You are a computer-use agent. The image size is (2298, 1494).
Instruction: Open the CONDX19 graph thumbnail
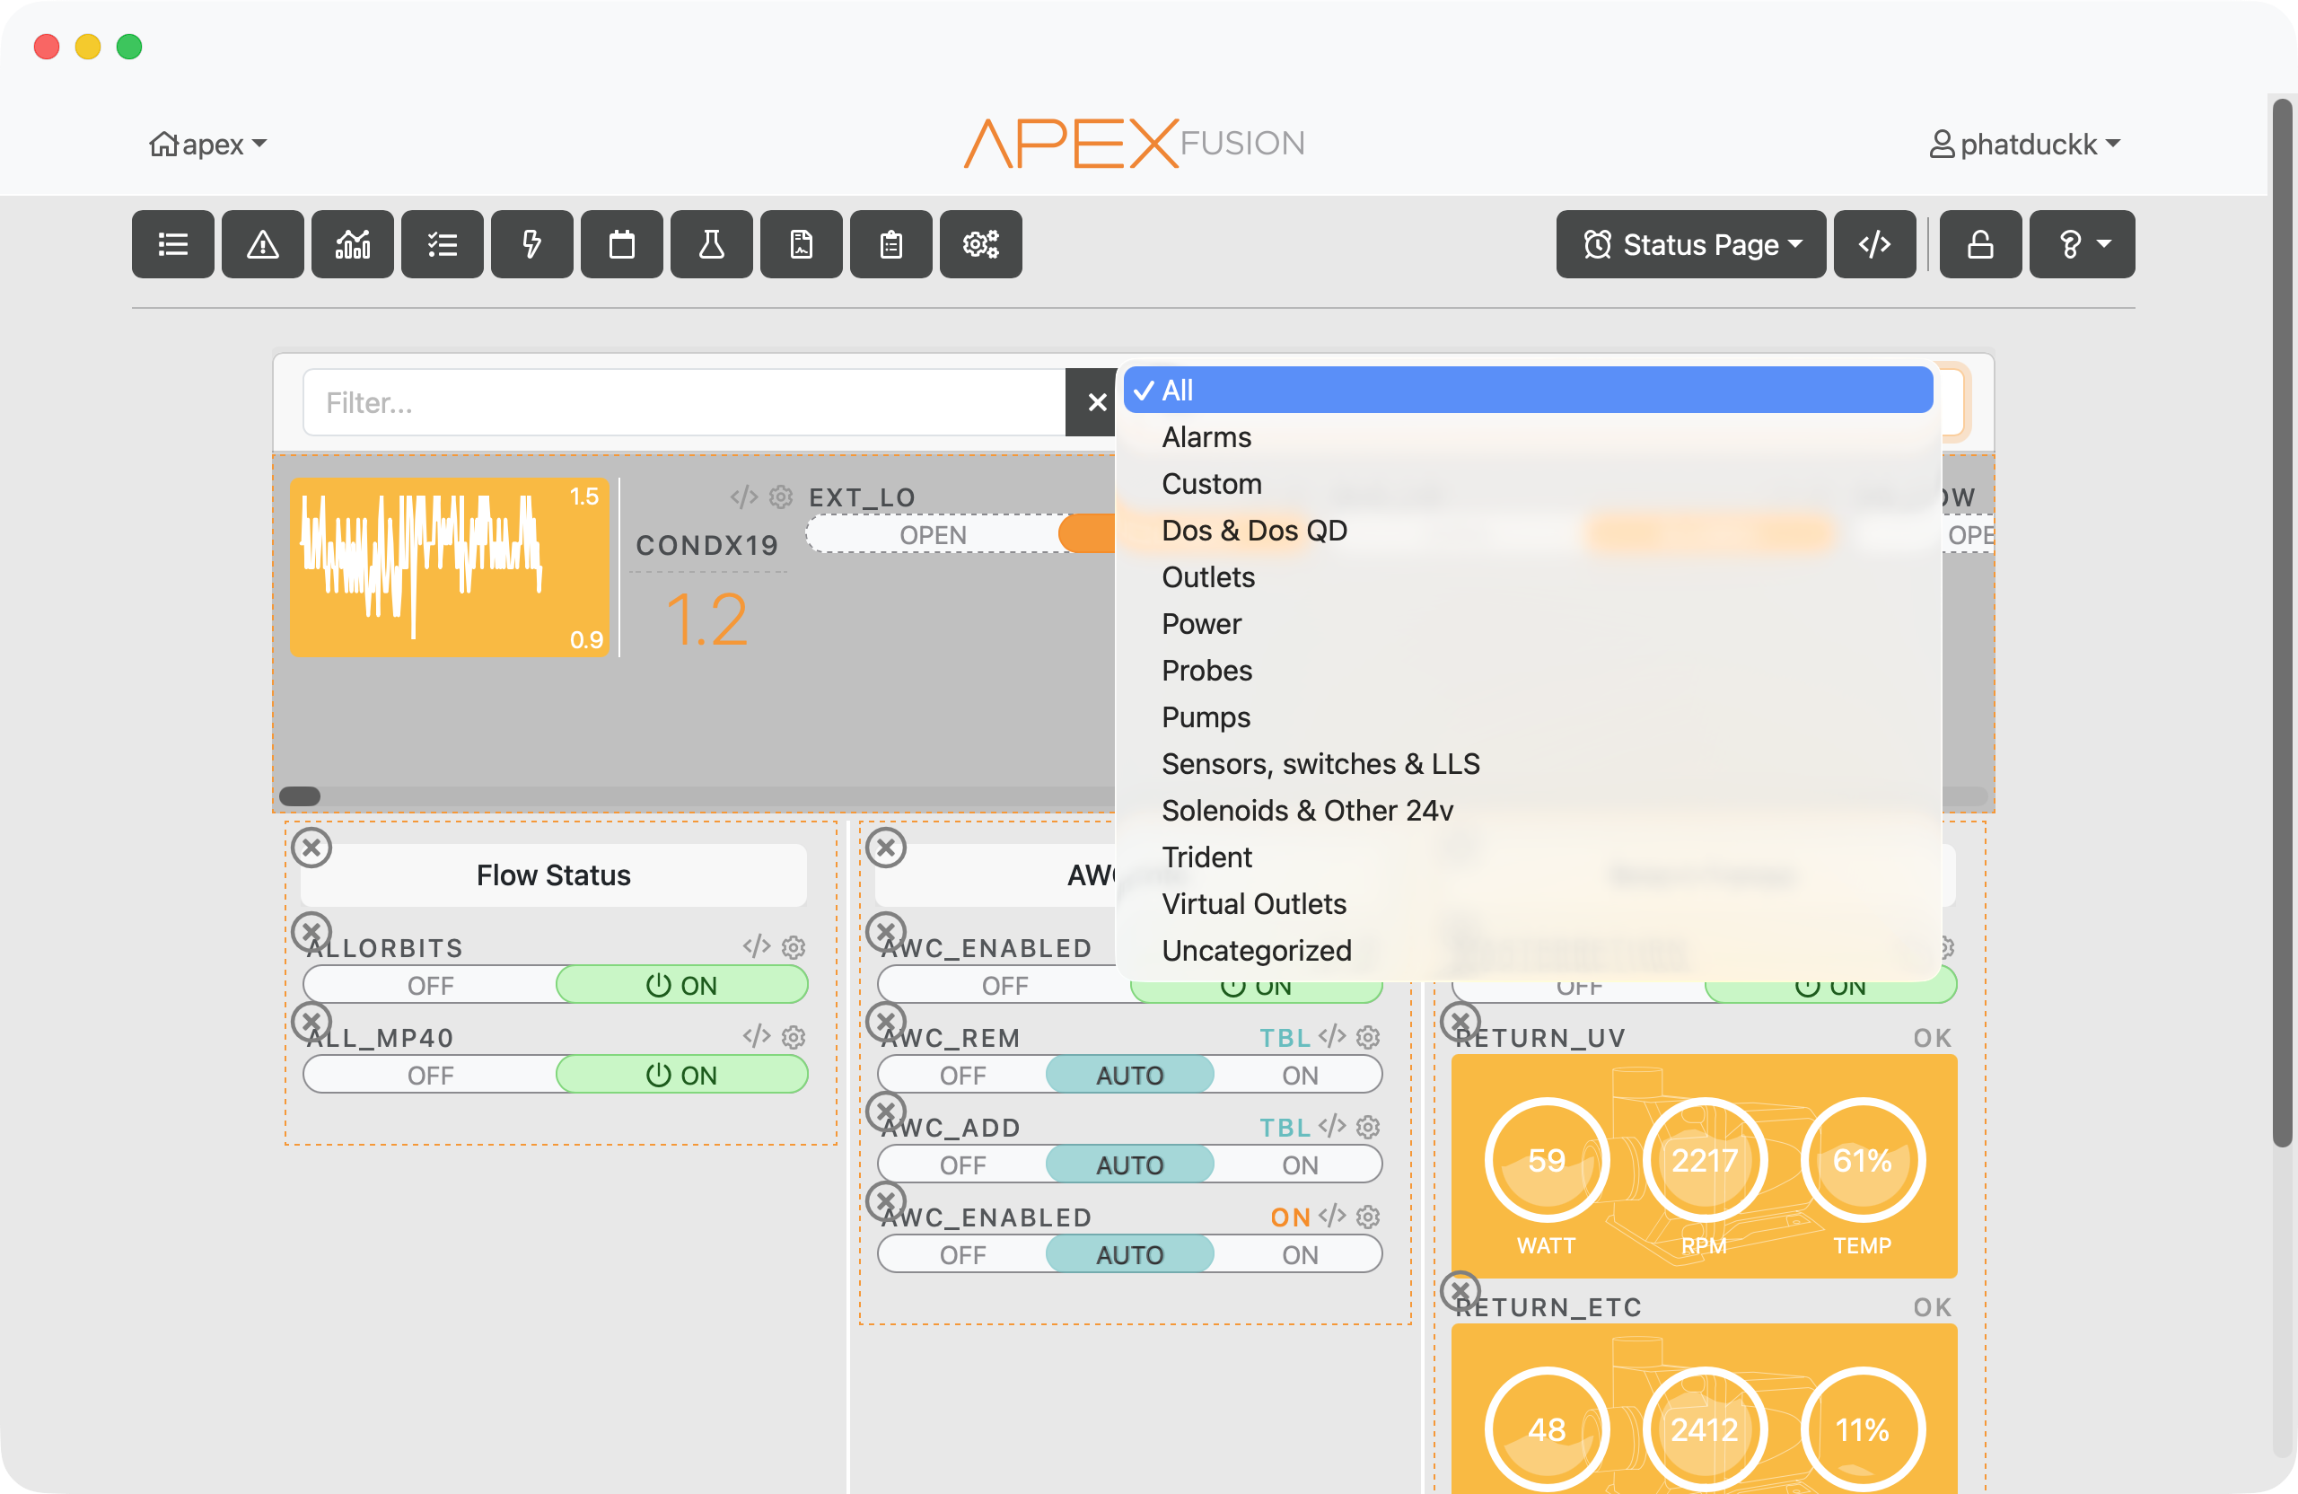[450, 567]
